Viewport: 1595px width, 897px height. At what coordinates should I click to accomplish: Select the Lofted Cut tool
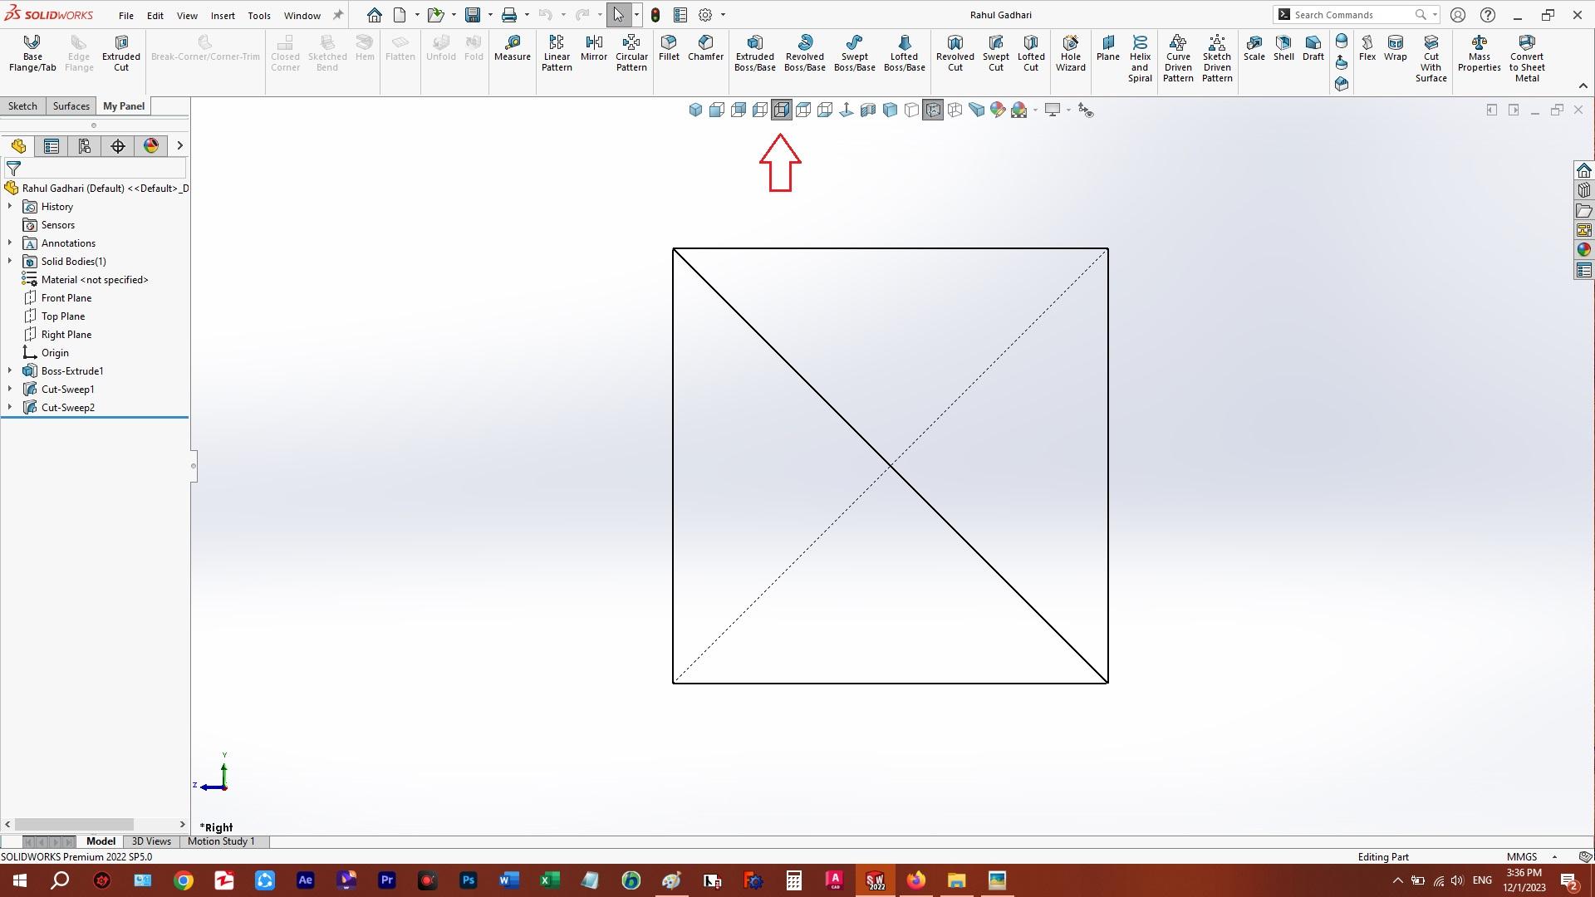pyautogui.click(x=1030, y=53)
